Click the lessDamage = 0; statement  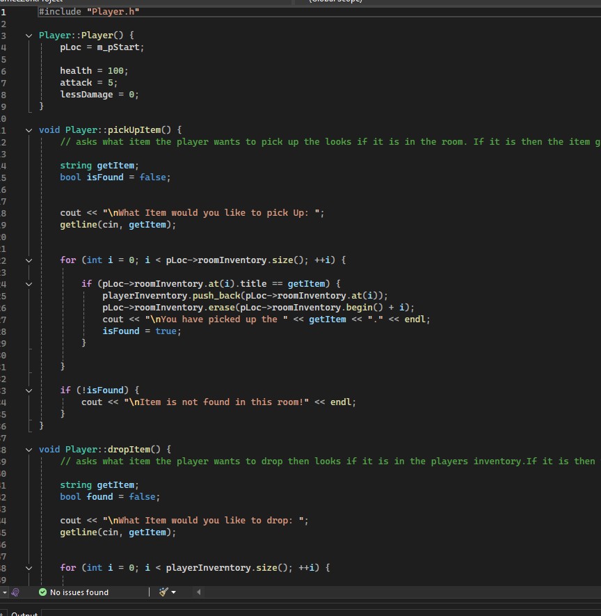point(99,95)
